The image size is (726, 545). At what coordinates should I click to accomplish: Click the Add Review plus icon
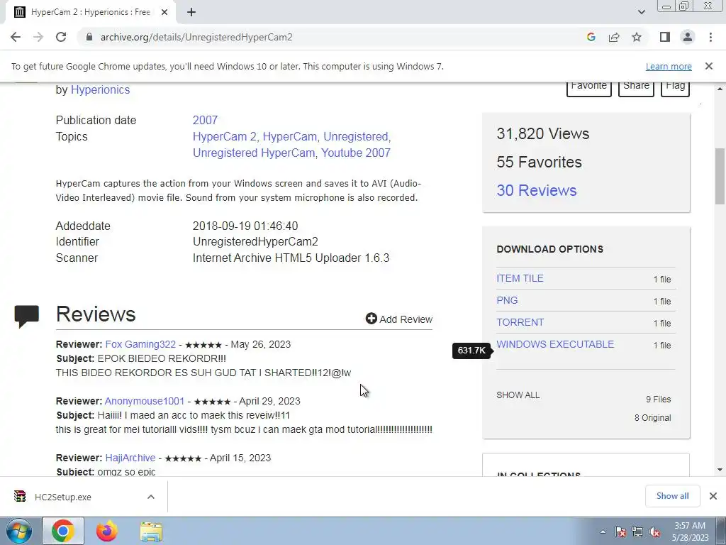coord(371,319)
